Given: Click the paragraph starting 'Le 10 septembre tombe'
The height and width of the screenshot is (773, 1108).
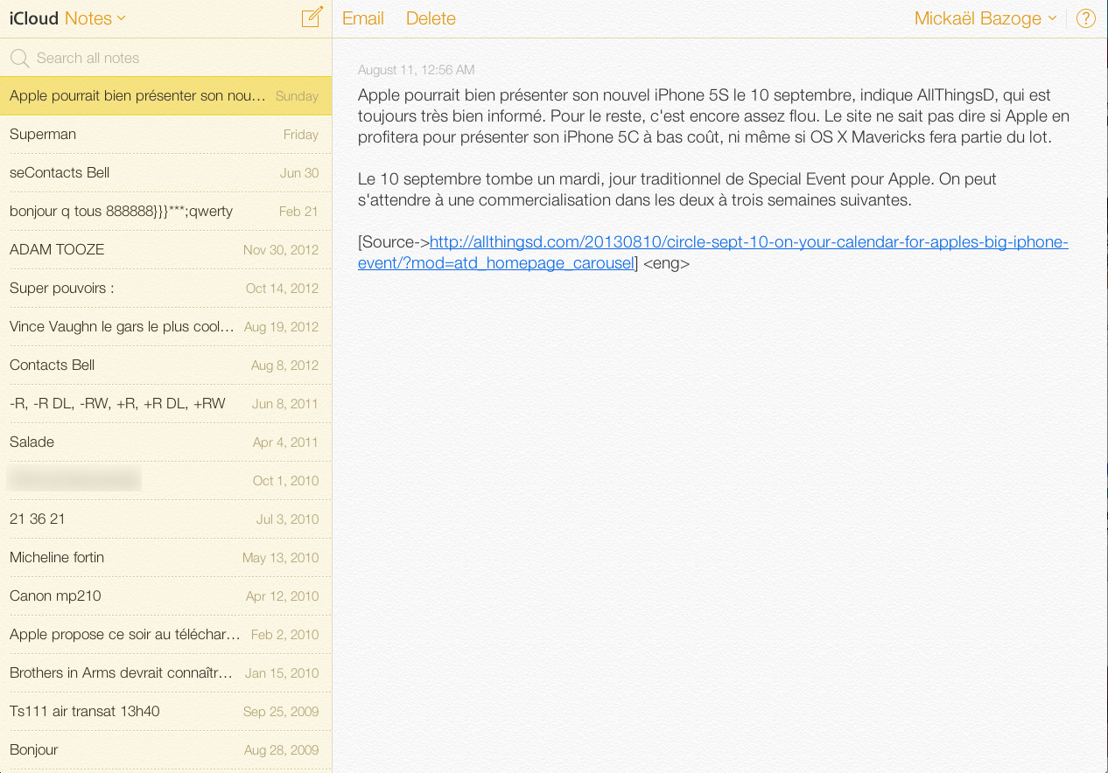Looking at the screenshot, I should (x=677, y=190).
